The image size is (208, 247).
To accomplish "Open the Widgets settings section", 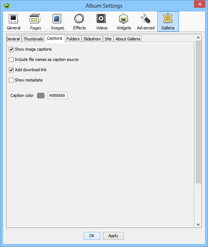I will pyautogui.click(x=123, y=22).
